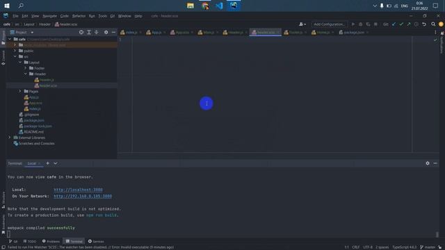Click Collapse All icon in Project panel
This screenshot has height=250, width=445.
click(97, 33)
